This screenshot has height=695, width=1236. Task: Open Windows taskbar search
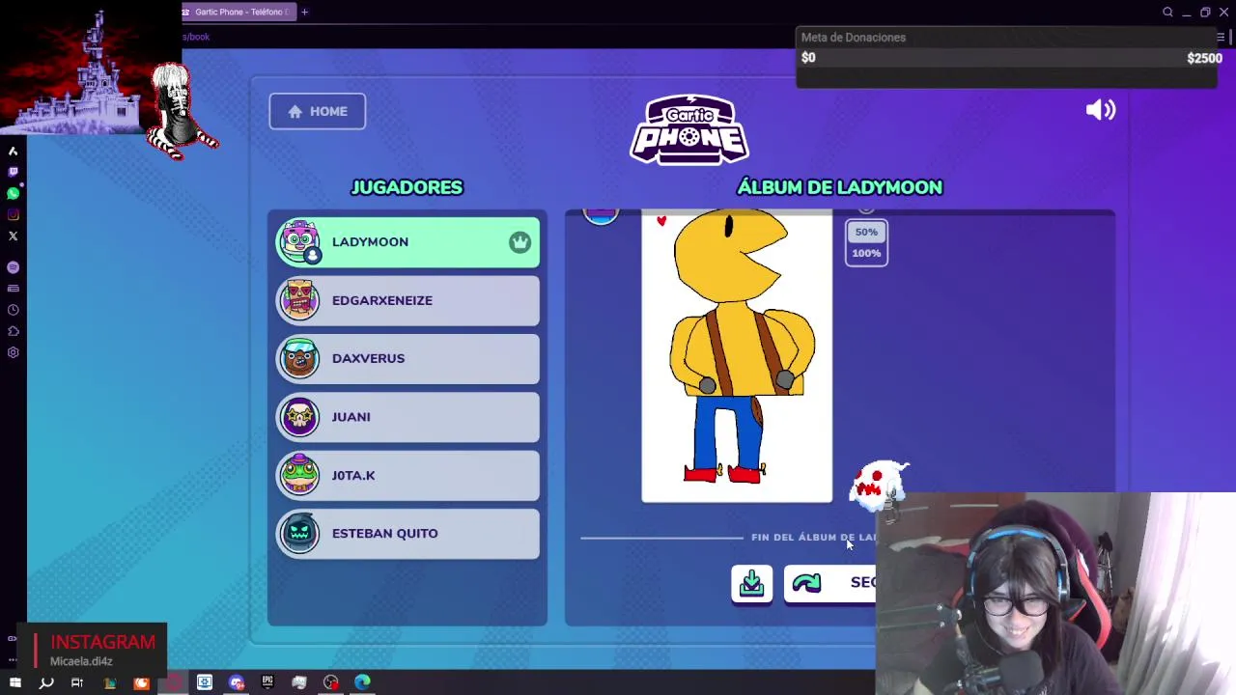(45, 683)
